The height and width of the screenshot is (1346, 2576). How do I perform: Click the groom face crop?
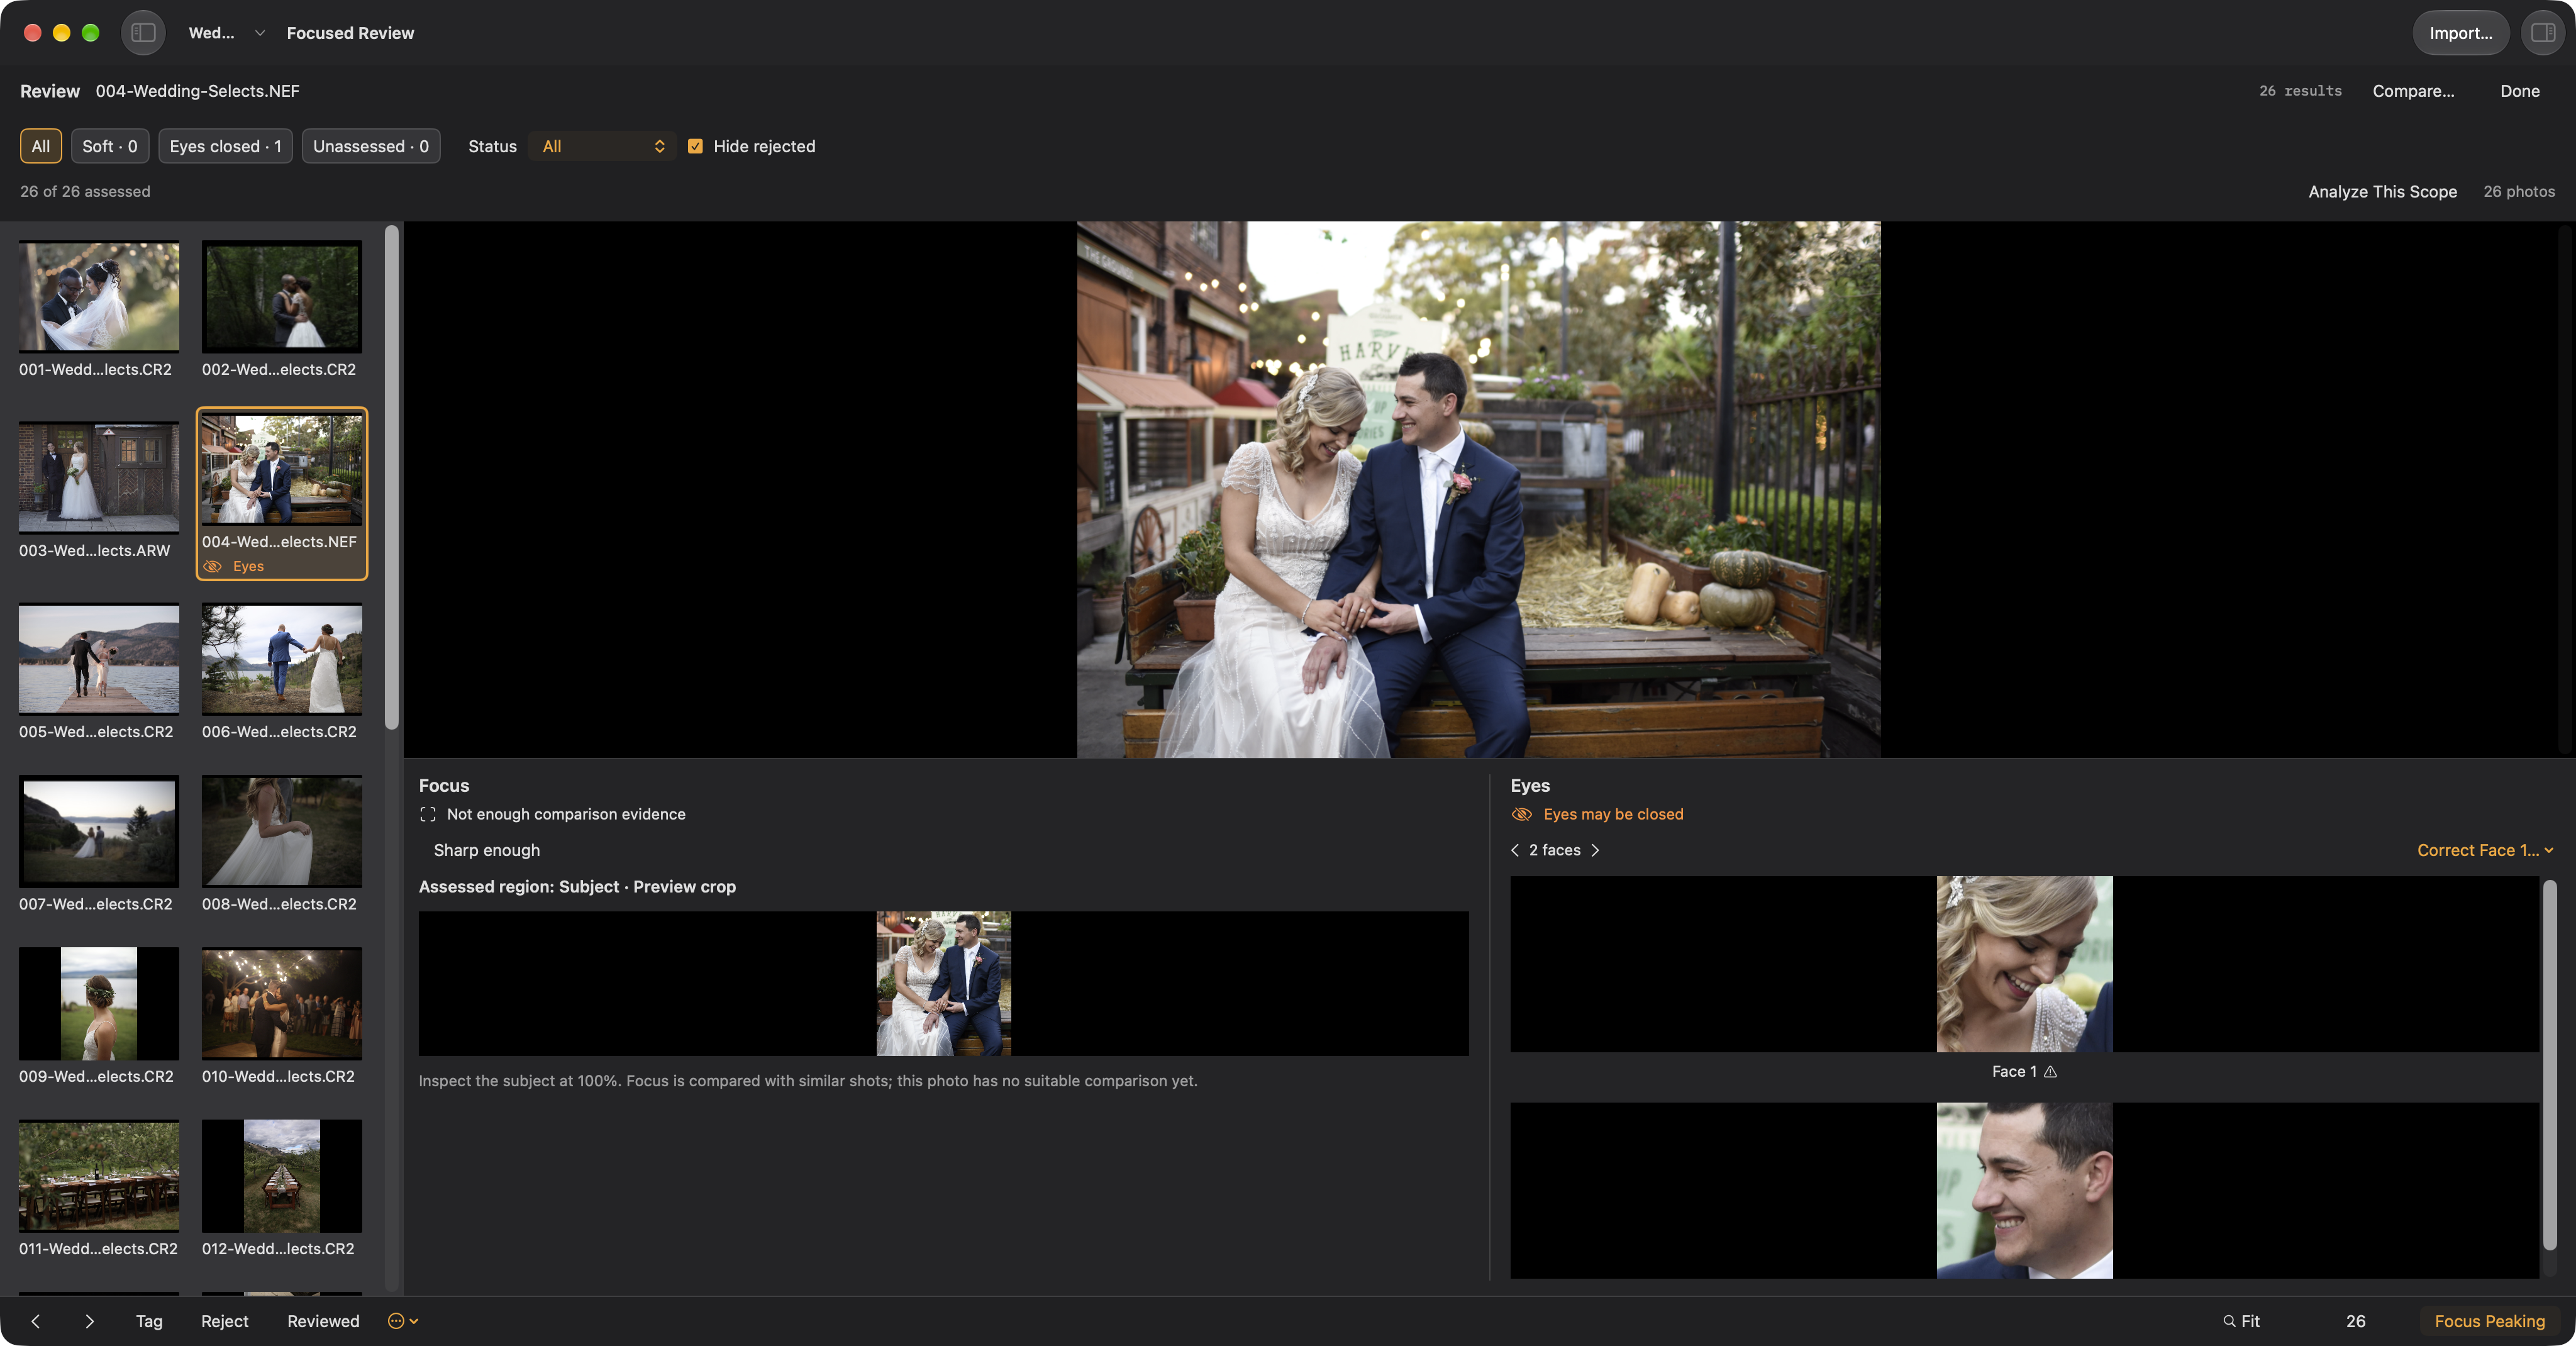2024,1190
